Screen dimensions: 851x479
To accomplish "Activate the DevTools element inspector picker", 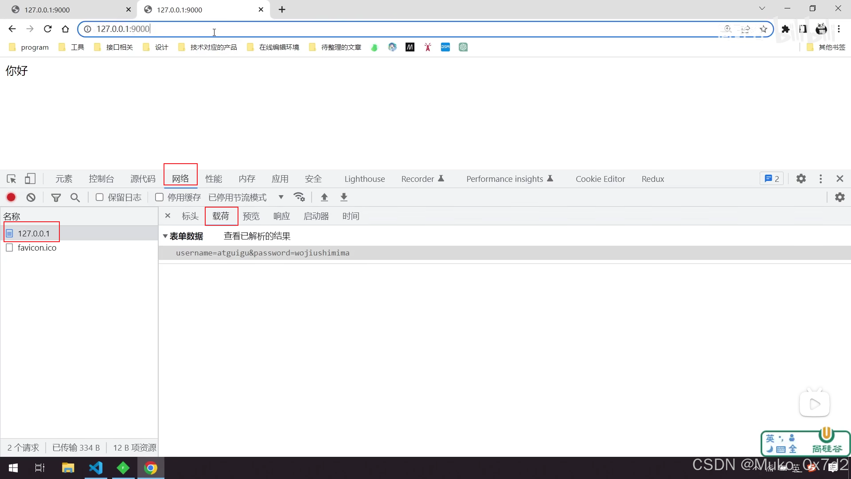I will point(12,179).
